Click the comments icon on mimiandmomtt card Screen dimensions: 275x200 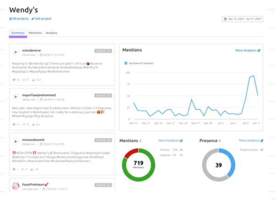14,169
